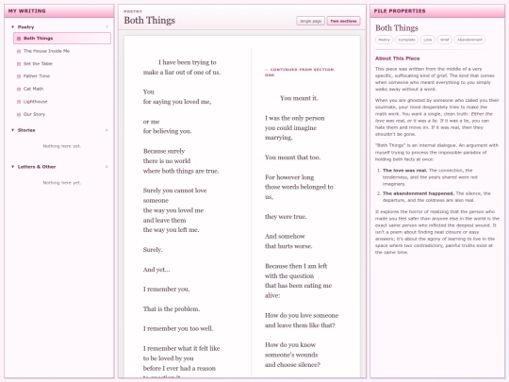The width and height of the screenshot is (509, 382).
Task: Click the Continued From Section One label
Action: (300, 72)
